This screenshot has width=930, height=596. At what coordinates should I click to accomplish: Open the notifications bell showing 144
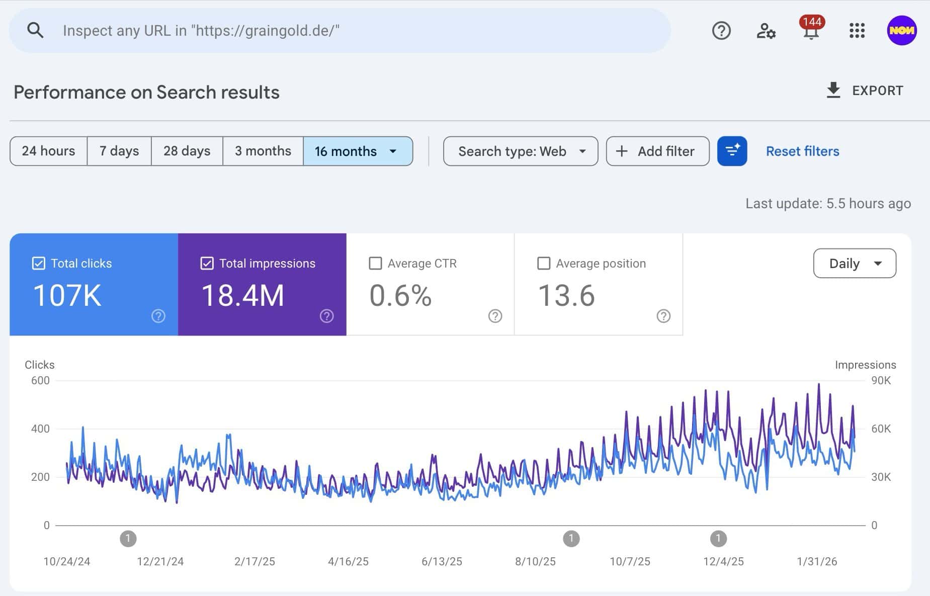click(x=811, y=31)
